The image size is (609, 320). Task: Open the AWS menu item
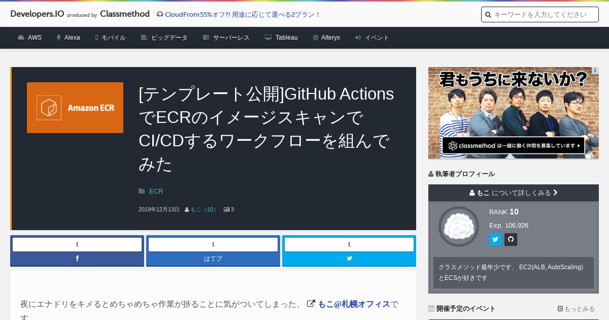pos(35,38)
